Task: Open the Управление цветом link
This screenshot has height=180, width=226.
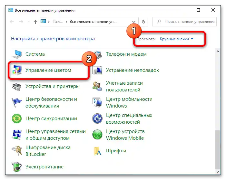Action: [48, 70]
